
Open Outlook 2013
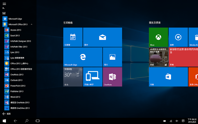click(19, 80)
